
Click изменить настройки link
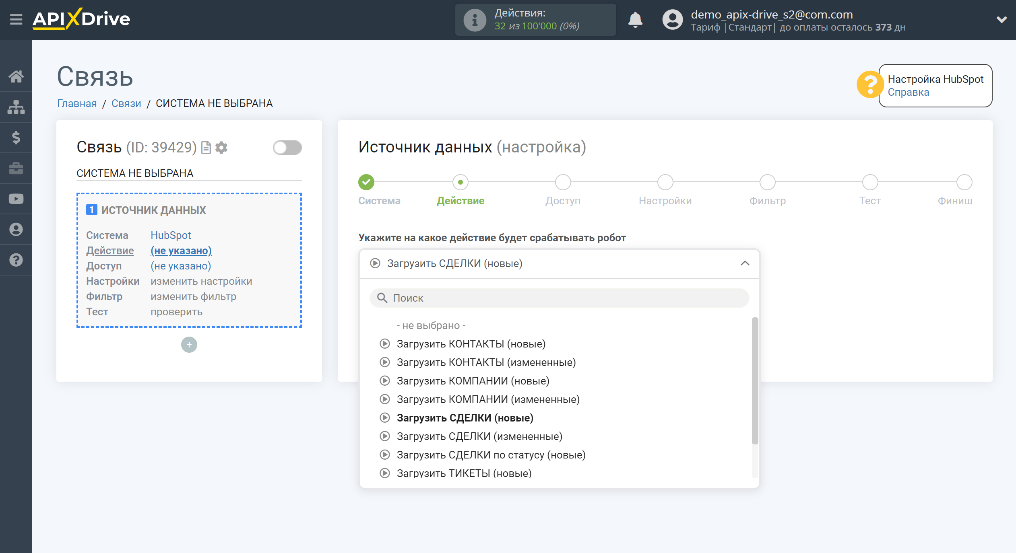coord(201,281)
